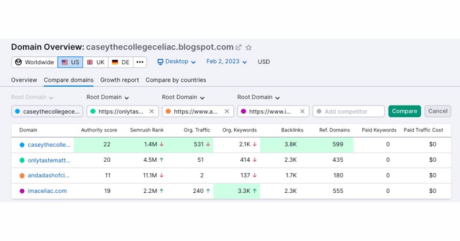Switch to the UK database
The width and height of the screenshot is (460, 241).
pyautogui.click(x=96, y=62)
